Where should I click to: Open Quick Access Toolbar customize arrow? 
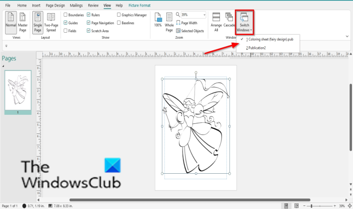(x=6, y=46)
